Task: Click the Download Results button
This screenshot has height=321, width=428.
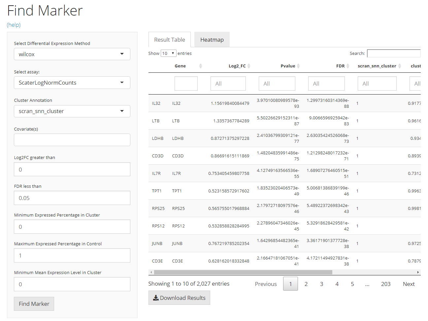Action: tap(179, 298)
